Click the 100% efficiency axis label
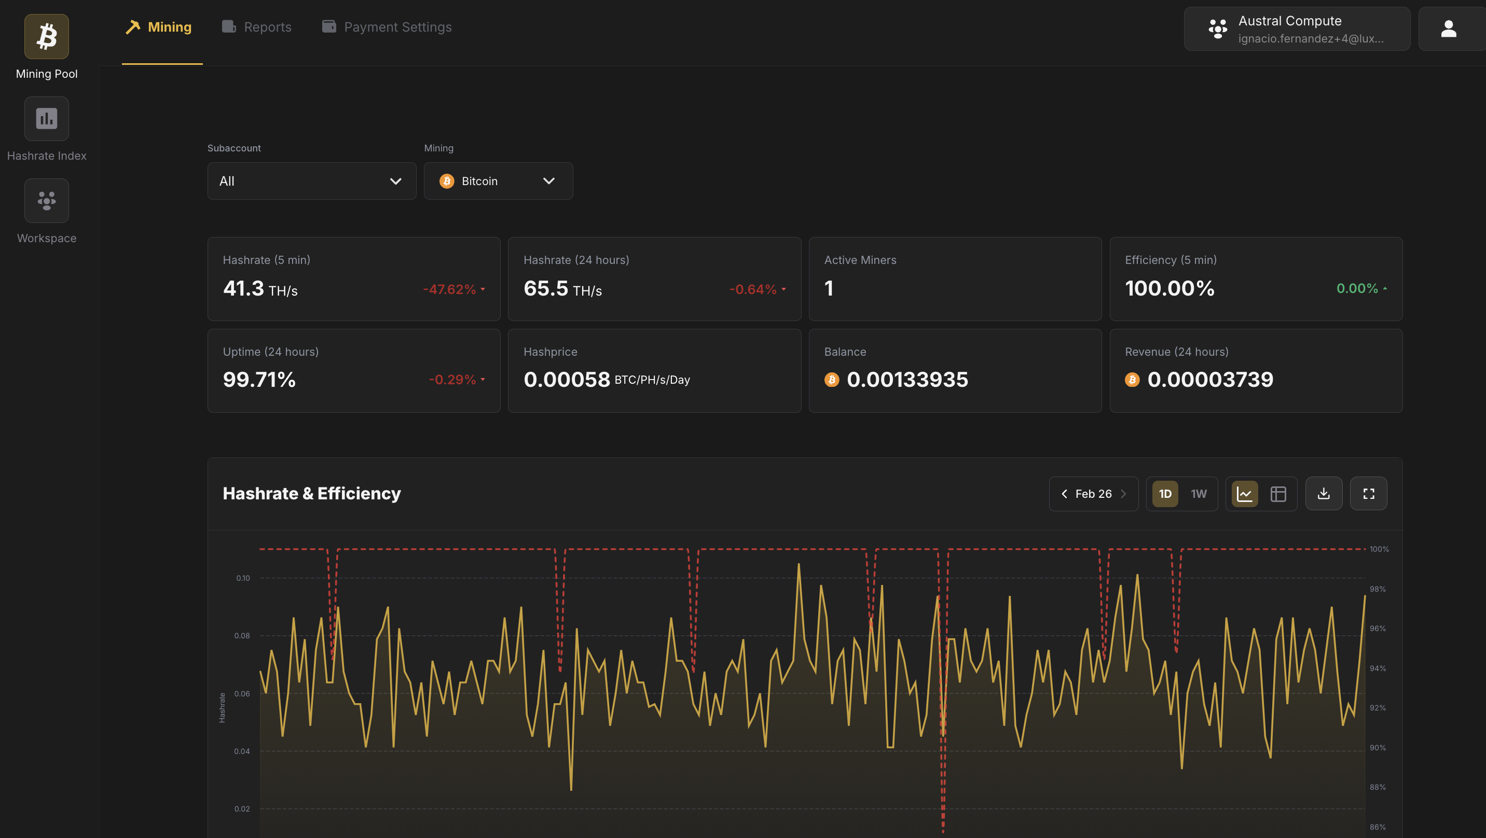Viewport: 1486px width, 838px height. coord(1379,549)
